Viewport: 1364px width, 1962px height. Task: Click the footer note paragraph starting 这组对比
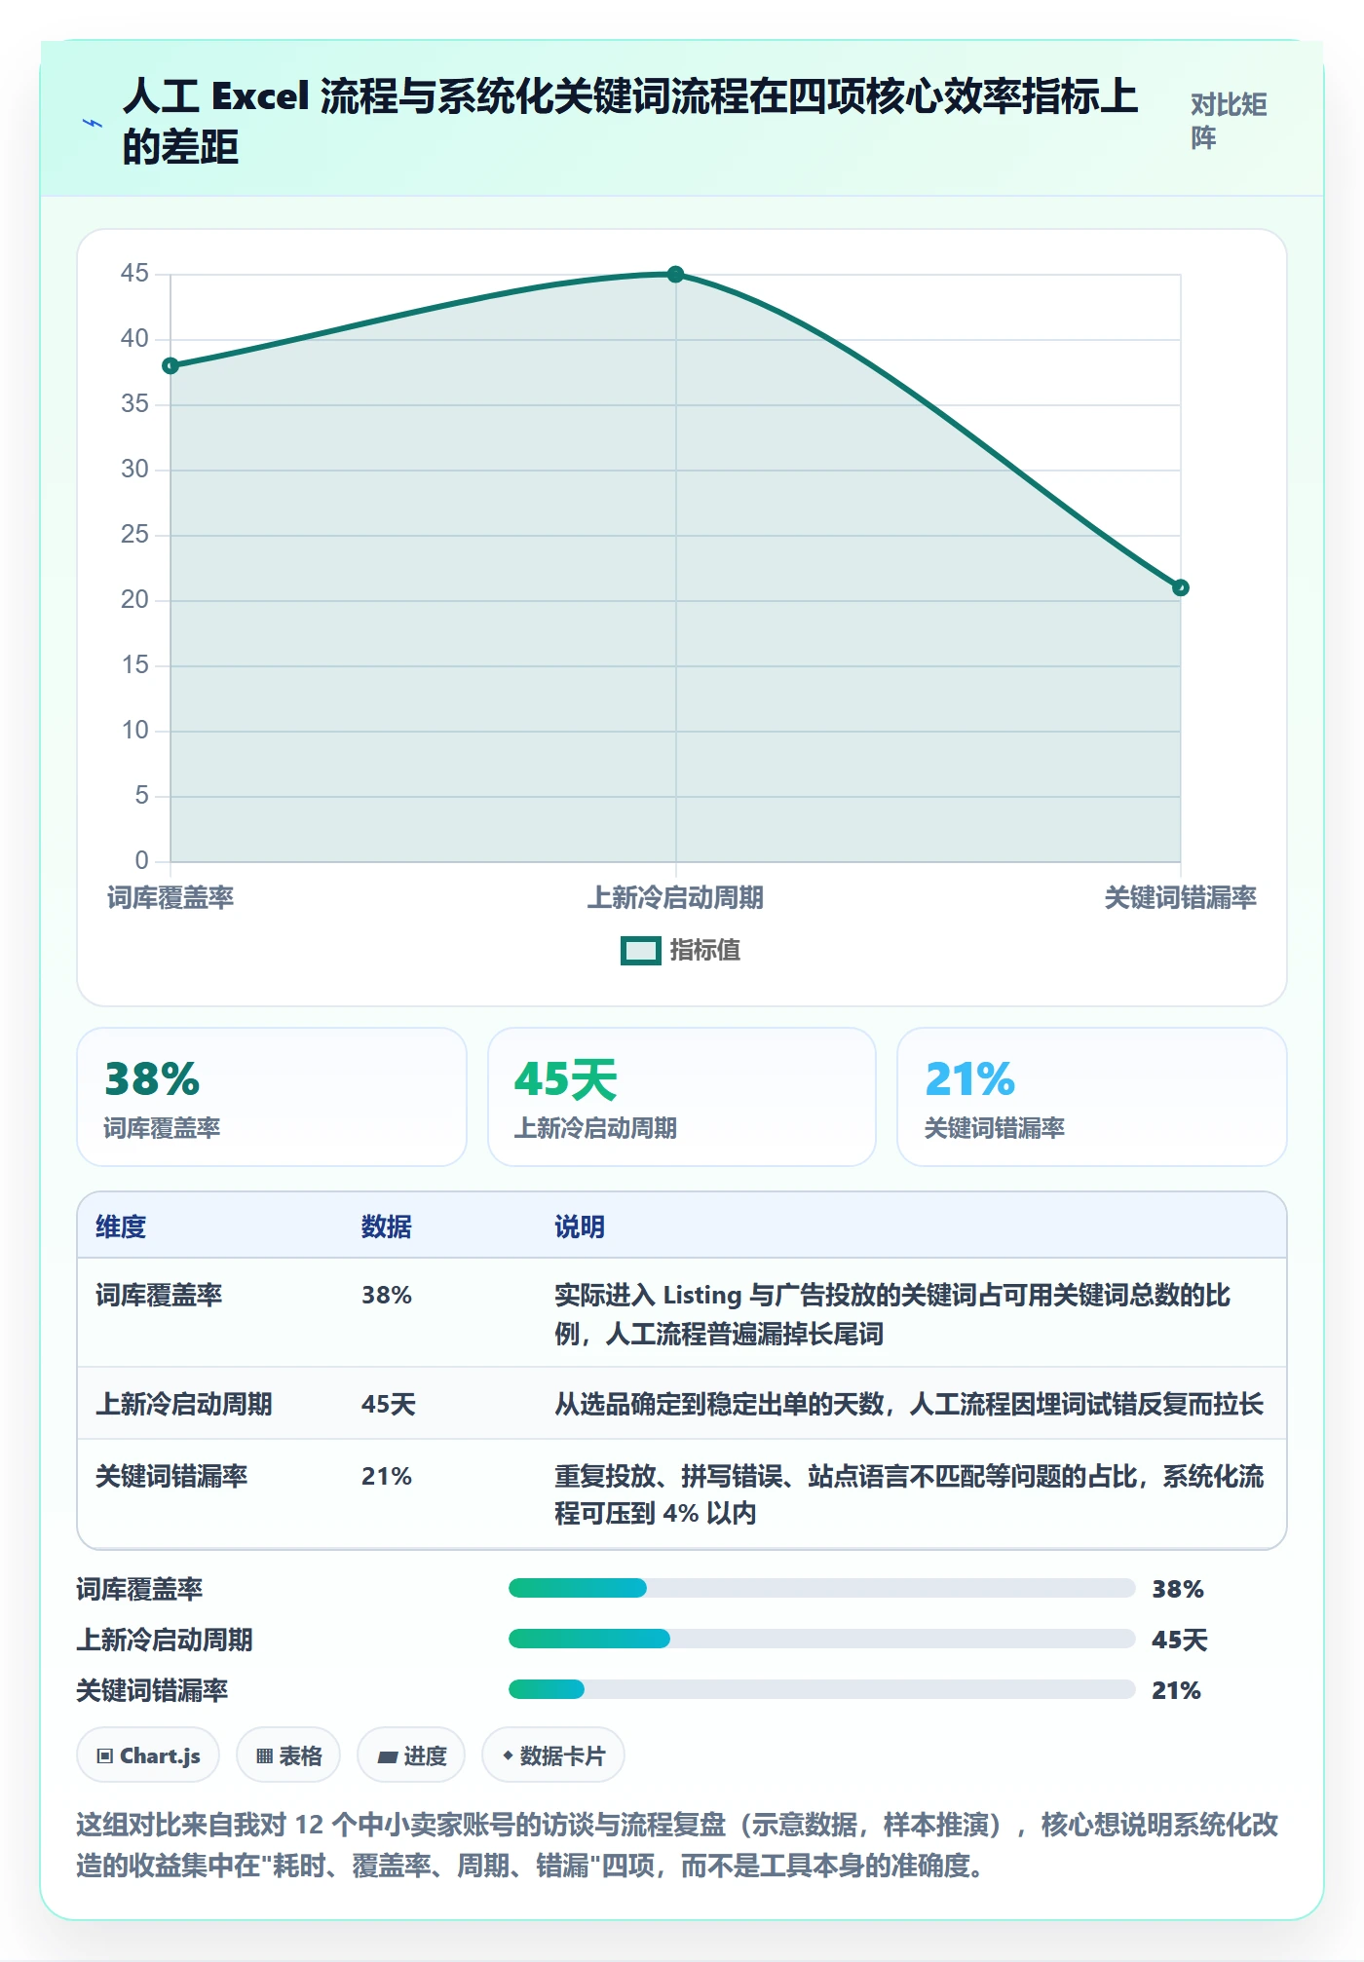(678, 1845)
